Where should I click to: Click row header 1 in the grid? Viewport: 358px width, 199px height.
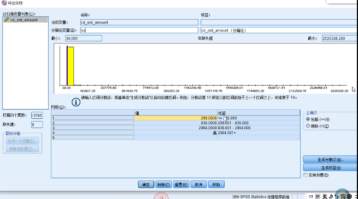pyautogui.click(x=93, y=118)
